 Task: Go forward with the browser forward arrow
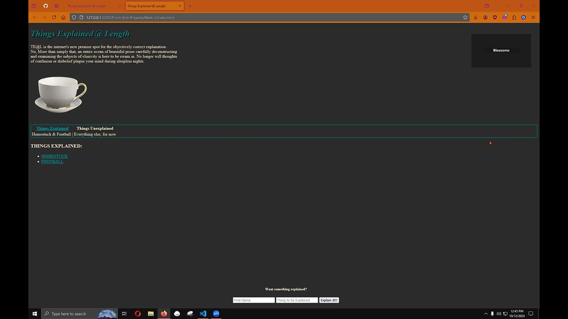(44, 17)
